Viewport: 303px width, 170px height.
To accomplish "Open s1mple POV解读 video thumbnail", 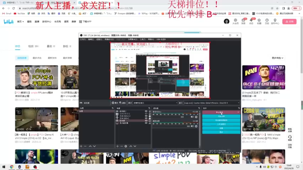I will pos(36,77).
